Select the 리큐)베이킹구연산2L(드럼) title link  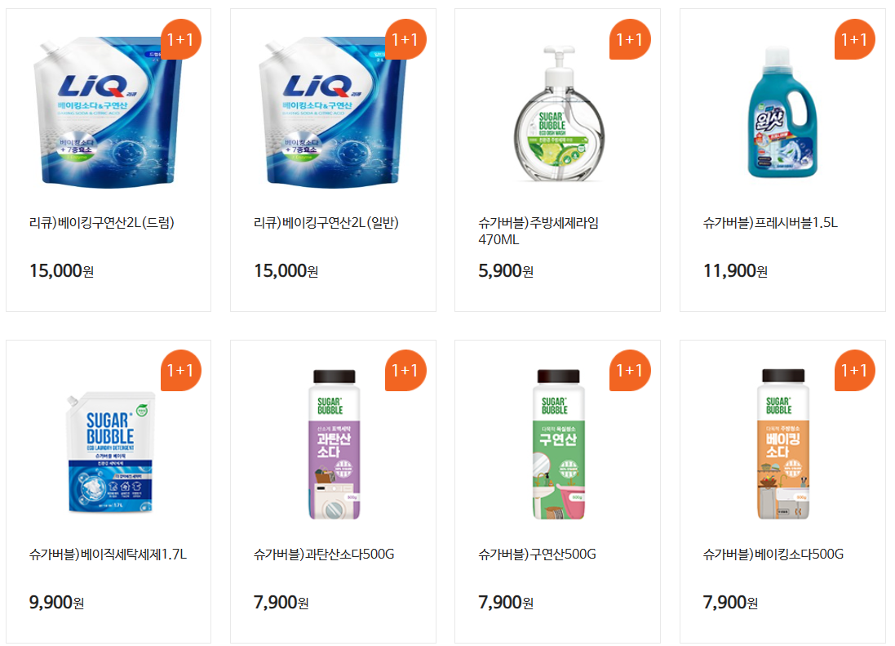click(x=102, y=223)
